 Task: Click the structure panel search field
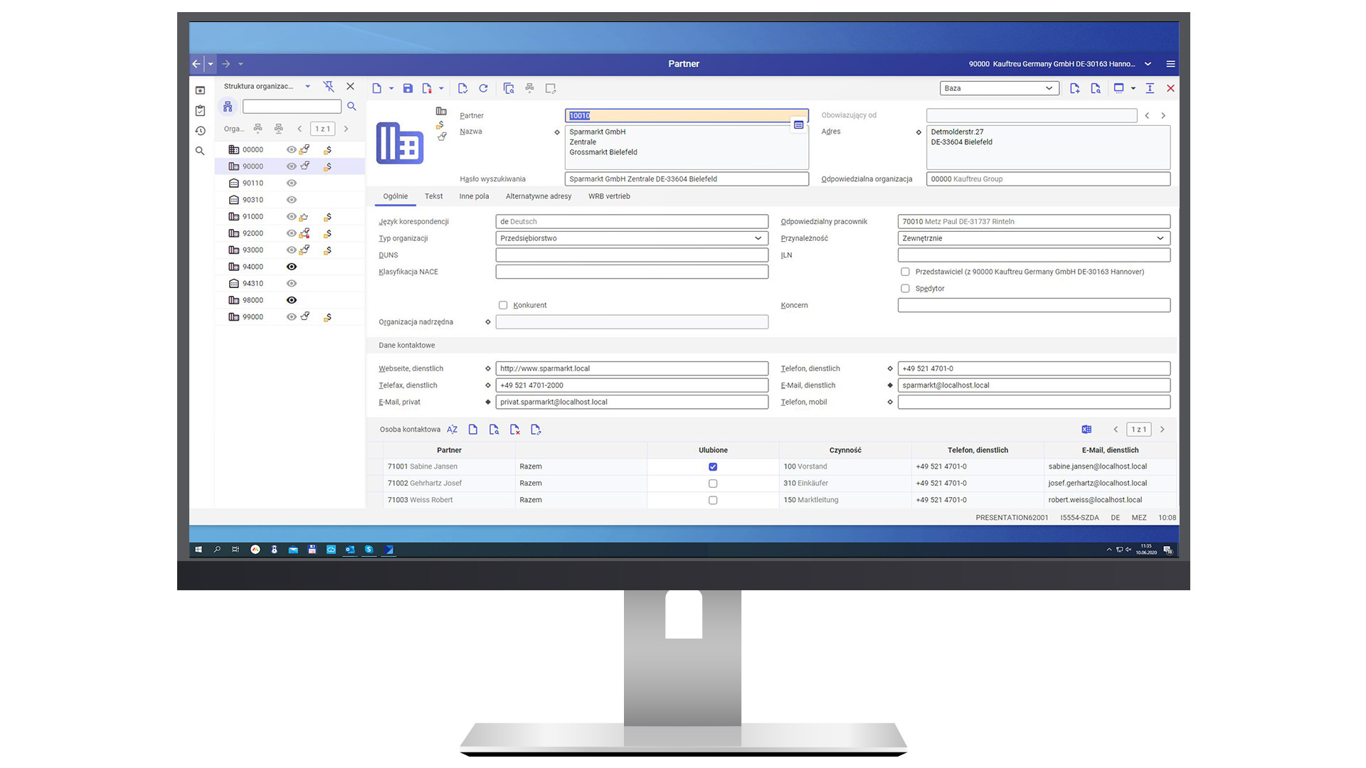click(x=292, y=107)
